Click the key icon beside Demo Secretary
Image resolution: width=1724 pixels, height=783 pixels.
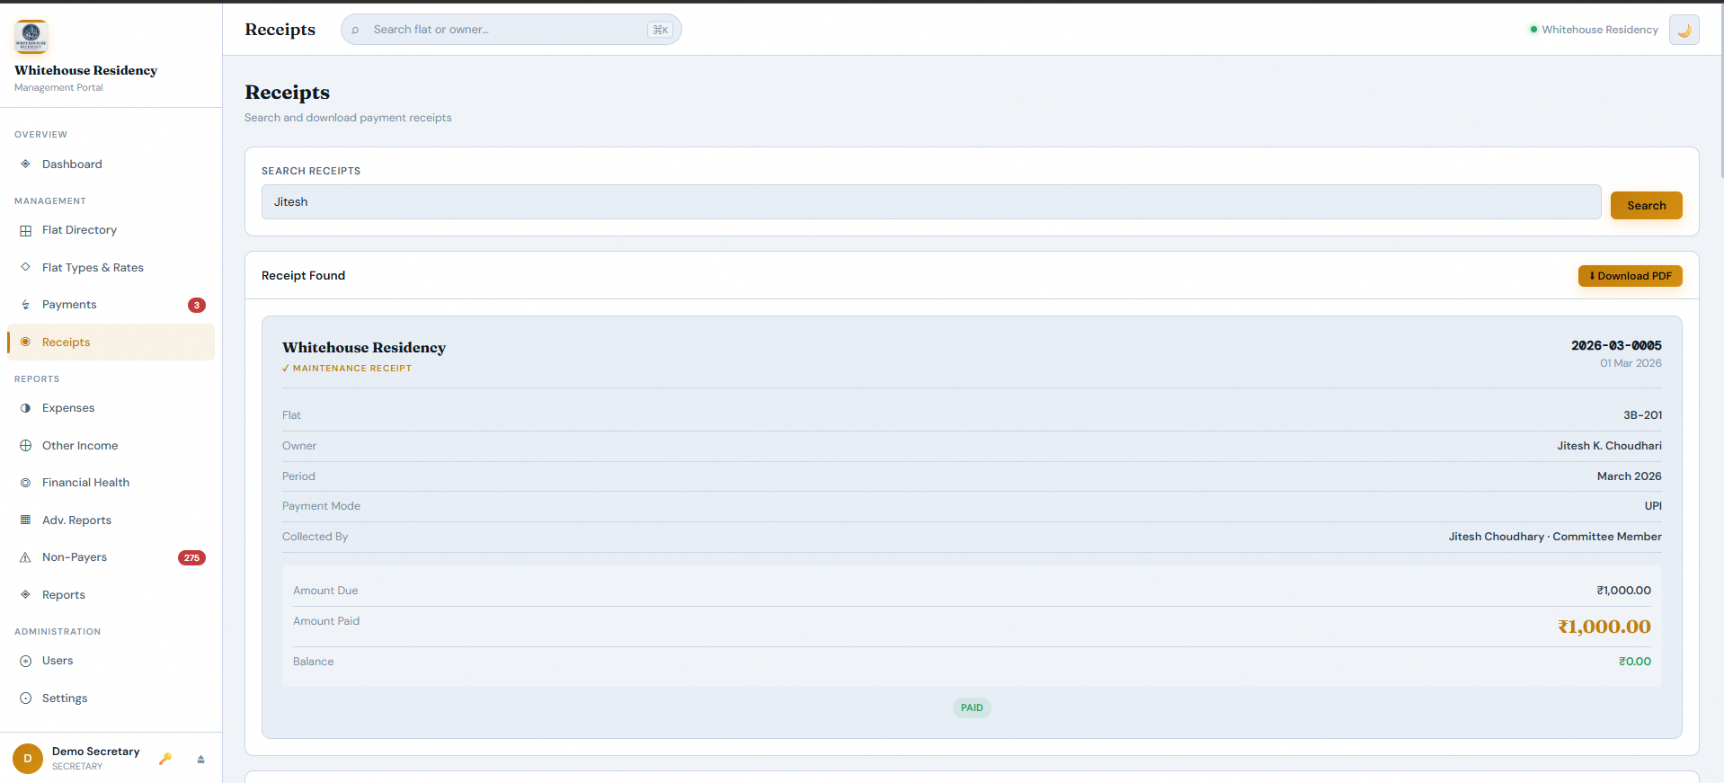[165, 759]
